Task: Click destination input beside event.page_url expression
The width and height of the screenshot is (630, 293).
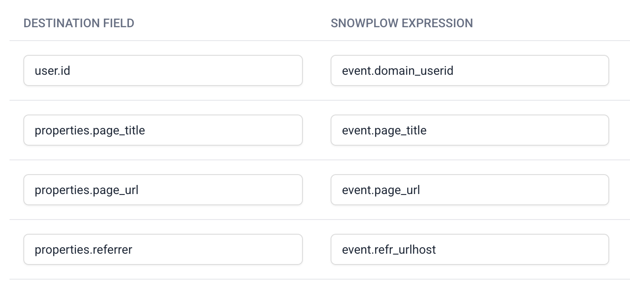Action: coord(163,190)
